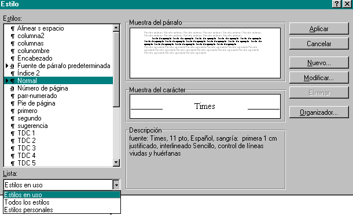This screenshot has height=215, width=353.
Task: Select the "Alinear s espacio" style
Action: coord(58,28)
